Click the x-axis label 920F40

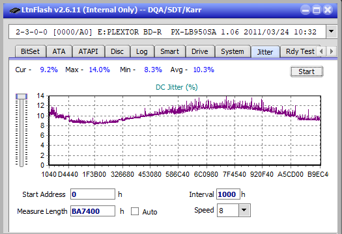(x=262, y=174)
